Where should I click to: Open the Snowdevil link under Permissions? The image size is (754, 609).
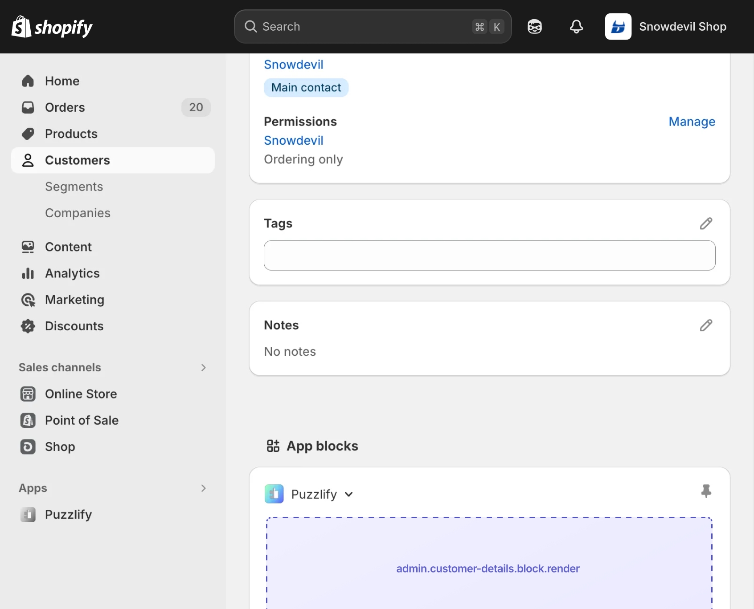pos(294,141)
